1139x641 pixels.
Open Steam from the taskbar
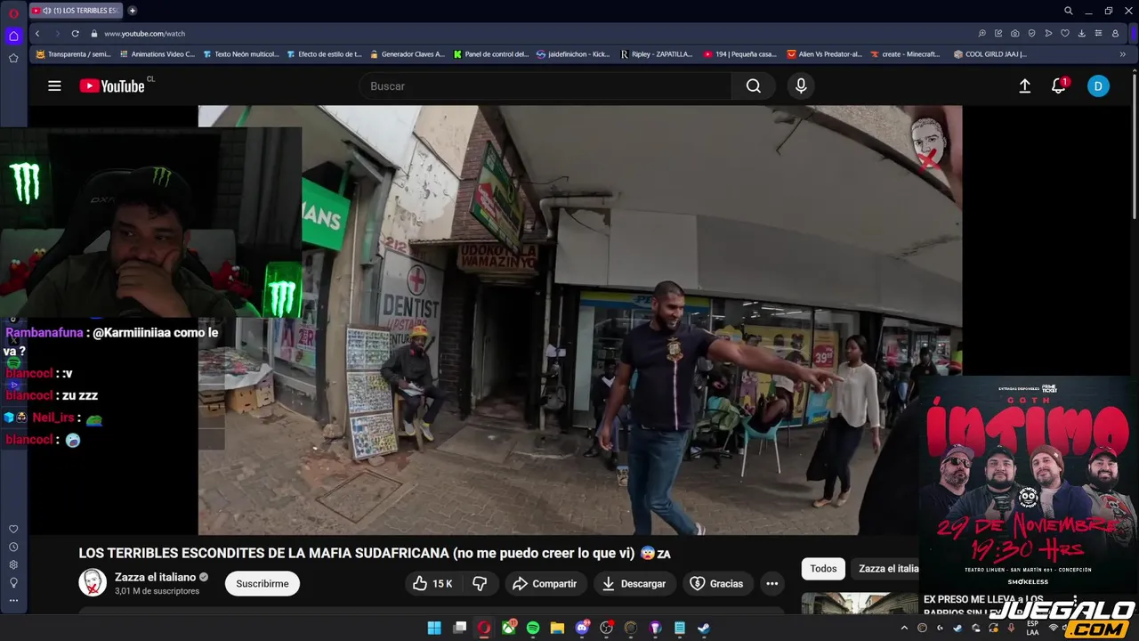pyautogui.click(x=704, y=628)
